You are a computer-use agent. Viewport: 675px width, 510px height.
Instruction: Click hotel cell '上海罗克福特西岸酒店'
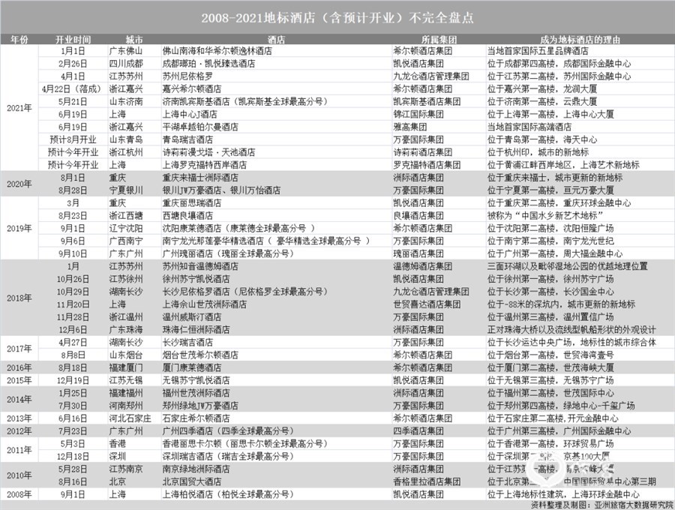coord(205,165)
